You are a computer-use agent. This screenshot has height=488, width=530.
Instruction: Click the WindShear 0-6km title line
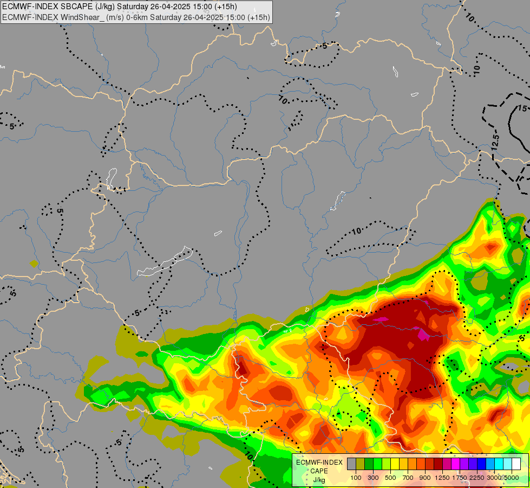click(x=136, y=17)
